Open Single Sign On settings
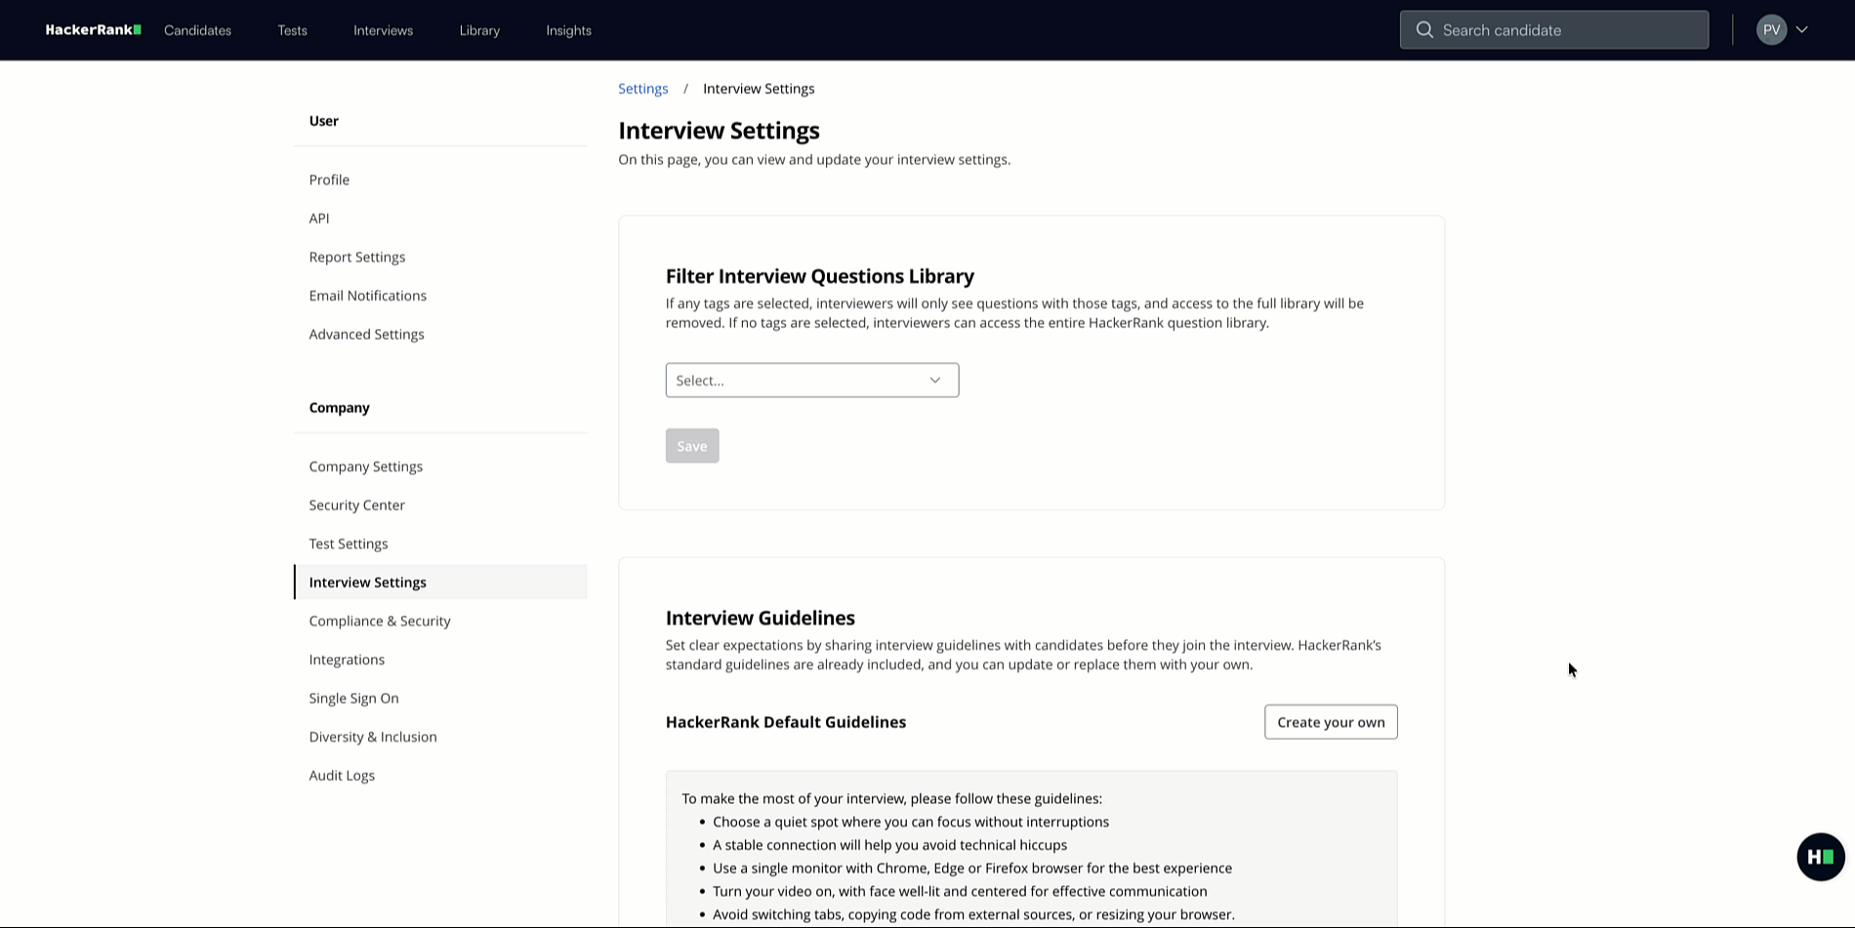 tap(353, 698)
